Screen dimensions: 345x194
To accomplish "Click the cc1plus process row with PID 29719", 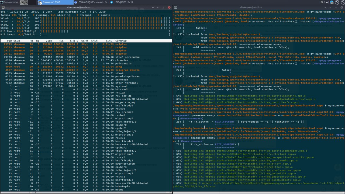I will 86,44.
